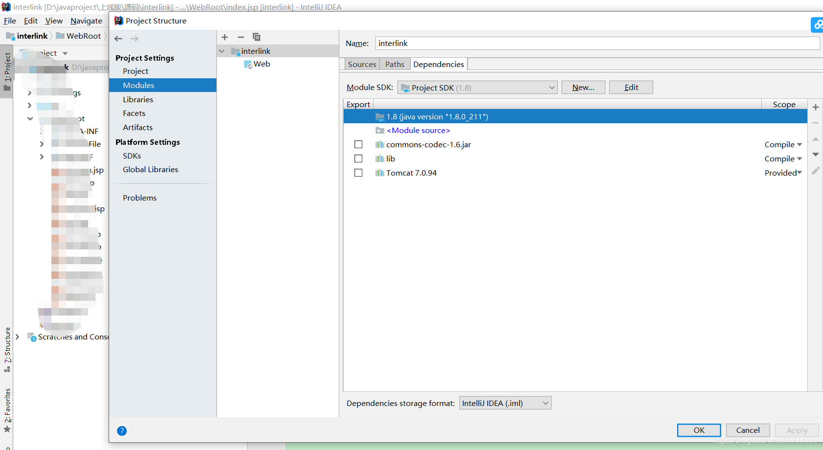Click the Cancel button
Screen dimensions: 823x450
[x=748, y=430]
